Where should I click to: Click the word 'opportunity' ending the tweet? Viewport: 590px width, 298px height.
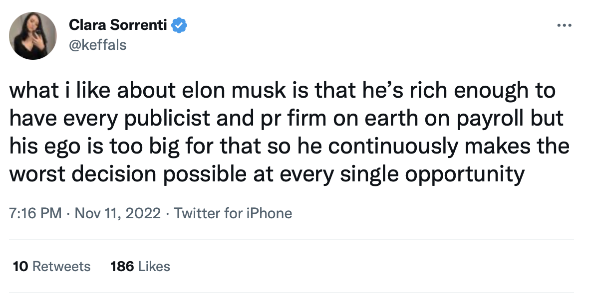click(x=465, y=174)
